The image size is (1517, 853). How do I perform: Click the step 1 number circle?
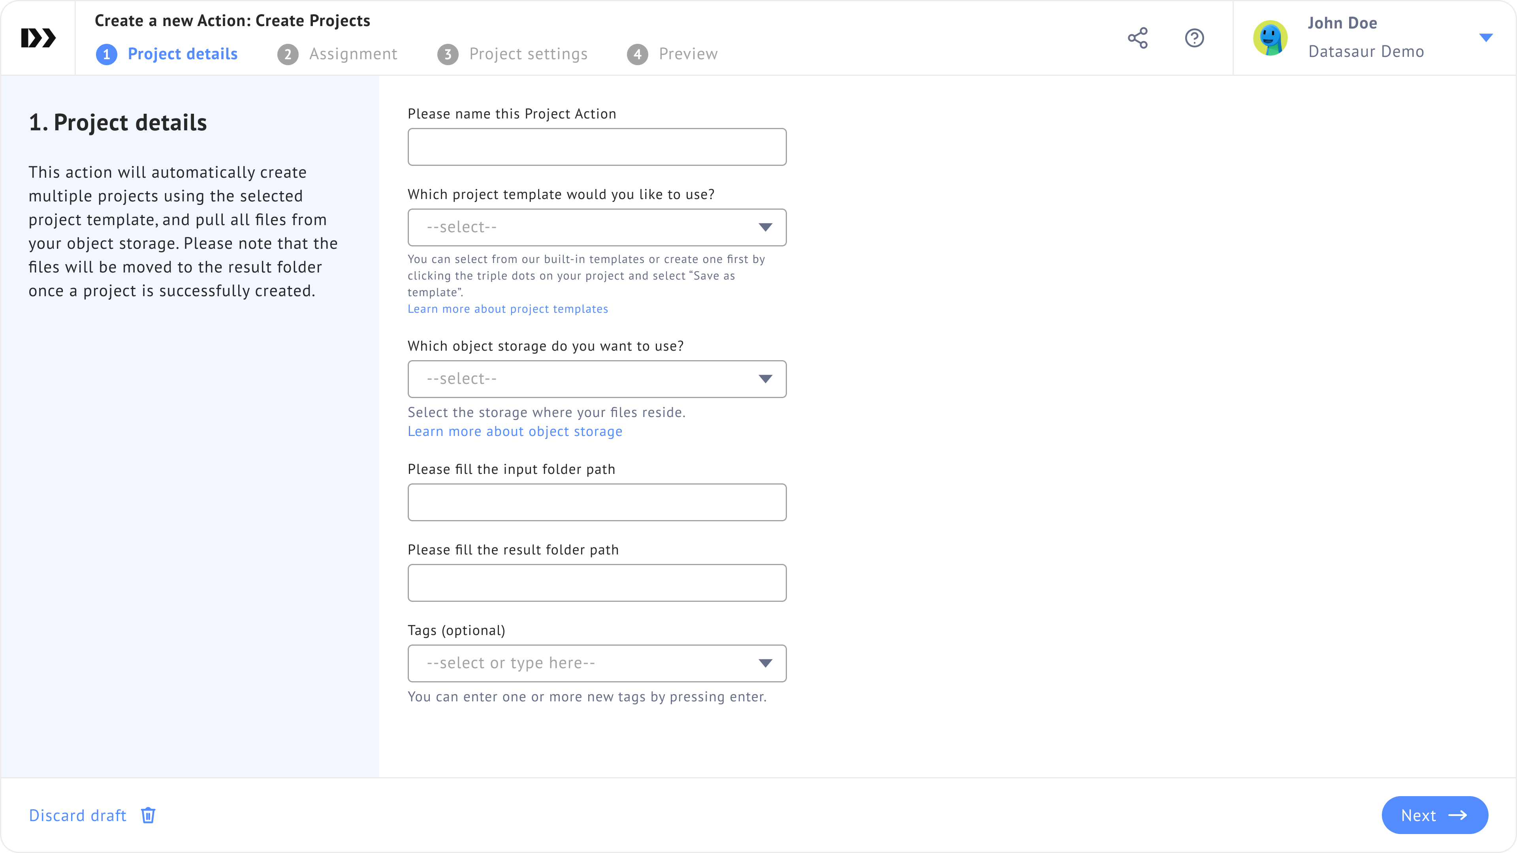106,54
